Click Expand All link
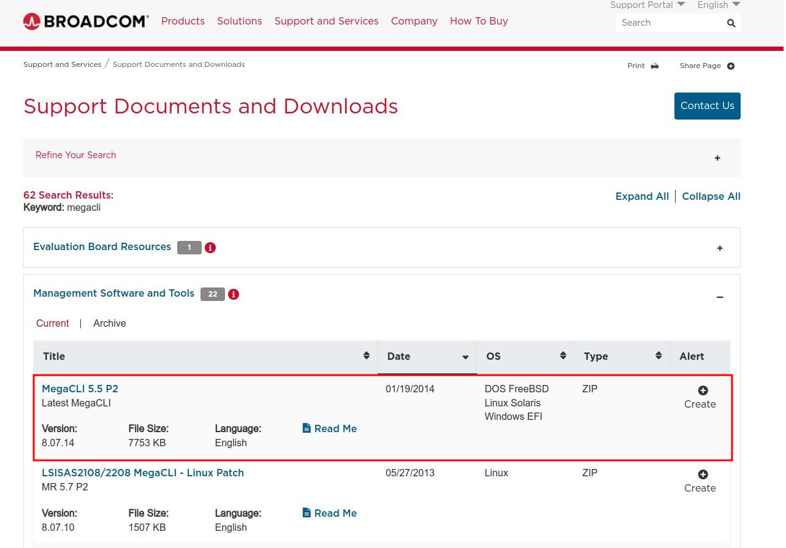Viewport: 786px width, 548px height. pyautogui.click(x=642, y=196)
